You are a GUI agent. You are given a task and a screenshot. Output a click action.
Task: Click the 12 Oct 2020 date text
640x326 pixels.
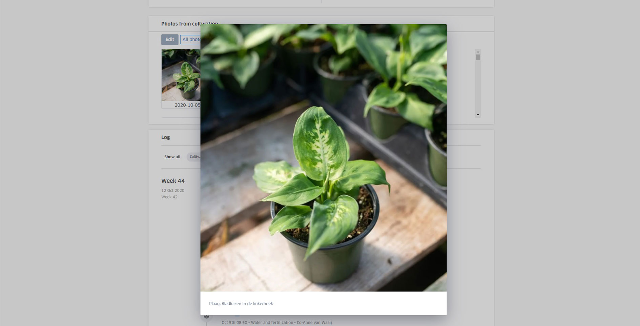tap(173, 190)
